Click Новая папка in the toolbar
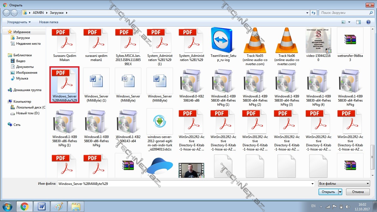377x212 pixels. (49, 22)
